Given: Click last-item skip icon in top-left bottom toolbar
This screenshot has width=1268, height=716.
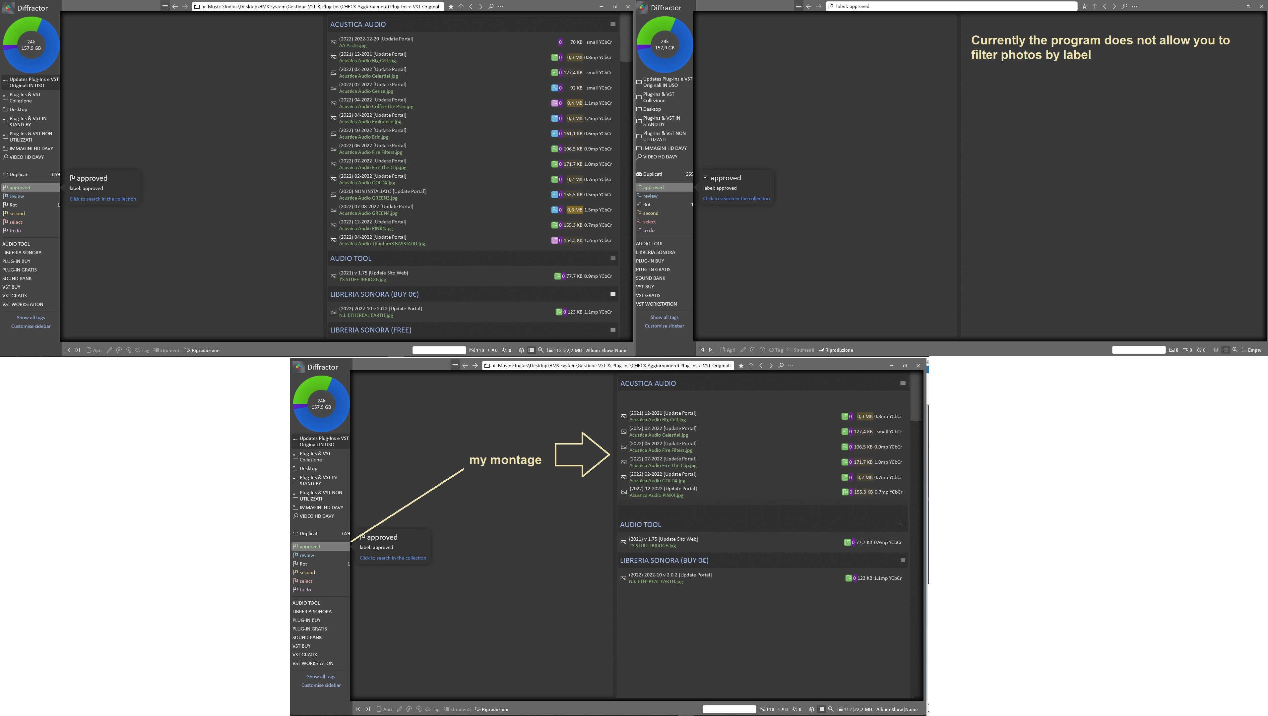Looking at the screenshot, I should click(77, 350).
